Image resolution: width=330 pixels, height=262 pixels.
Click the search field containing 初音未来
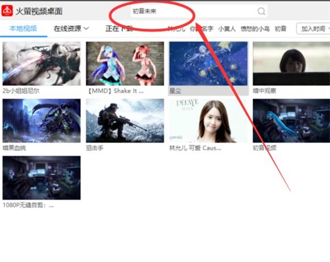point(199,11)
